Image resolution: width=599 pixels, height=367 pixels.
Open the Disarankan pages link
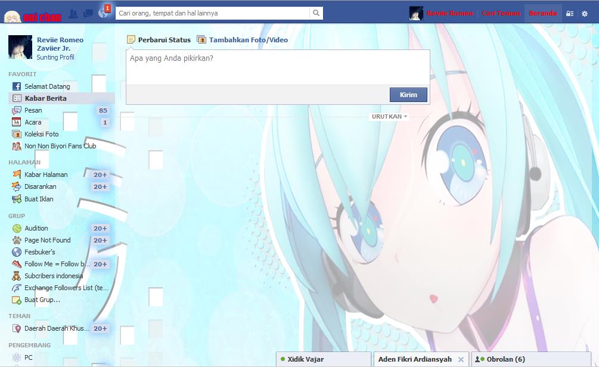pyautogui.click(x=40, y=186)
